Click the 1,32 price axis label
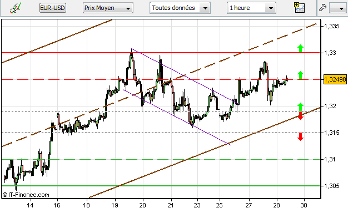The height and width of the screenshot is (208, 348). click(330, 106)
